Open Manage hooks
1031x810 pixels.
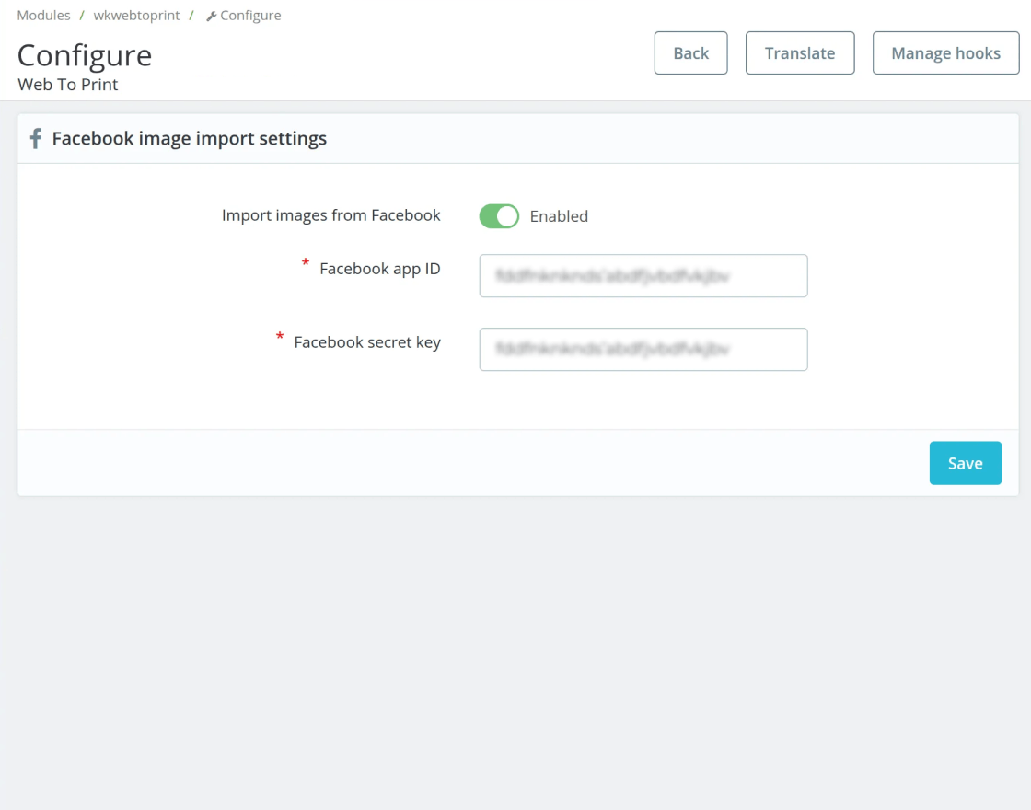[x=945, y=53]
